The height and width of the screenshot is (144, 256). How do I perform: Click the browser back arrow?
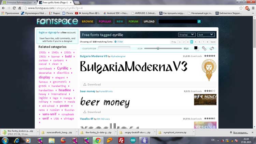pyautogui.click(x=3, y=8)
